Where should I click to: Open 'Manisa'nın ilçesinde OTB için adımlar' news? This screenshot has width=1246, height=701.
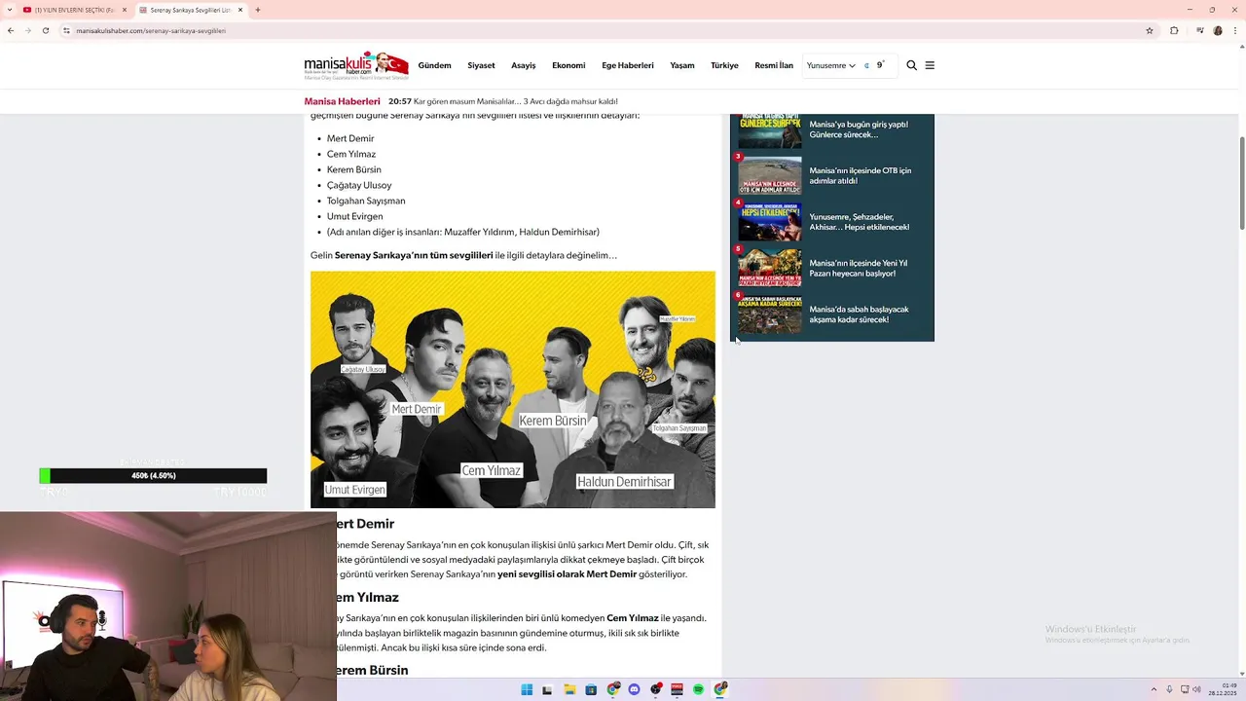pos(861,175)
